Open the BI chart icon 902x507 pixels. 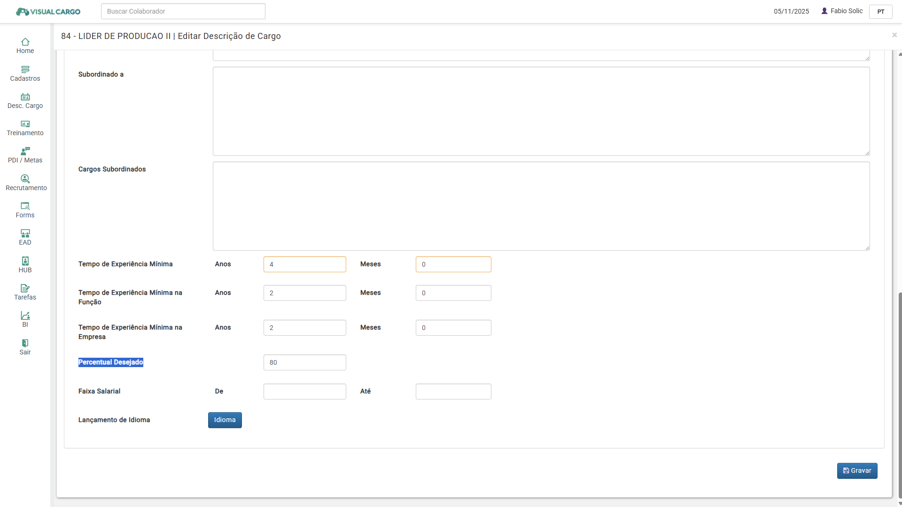click(x=25, y=316)
